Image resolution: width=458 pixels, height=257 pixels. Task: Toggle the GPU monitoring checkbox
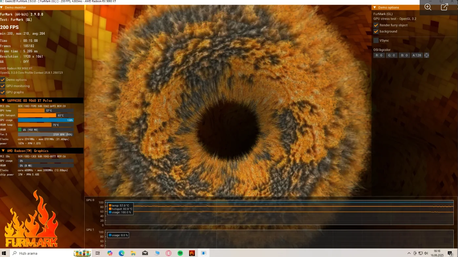3,86
